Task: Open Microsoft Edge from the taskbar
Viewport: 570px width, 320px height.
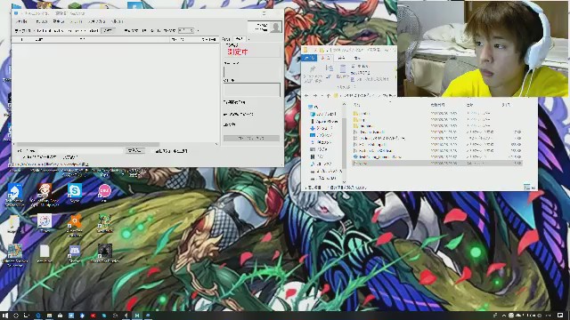Action: (38, 316)
